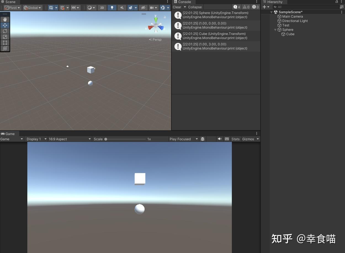Select the Scale tool
Image resolution: width=345 pixels, height=253 pixels.
tap(5, 37)
